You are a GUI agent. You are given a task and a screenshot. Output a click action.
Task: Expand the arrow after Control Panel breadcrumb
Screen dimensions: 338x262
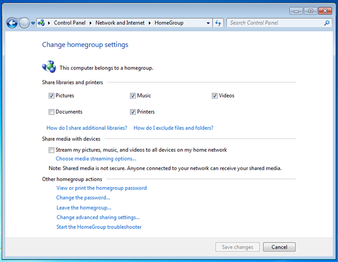(x=91, y=23)
